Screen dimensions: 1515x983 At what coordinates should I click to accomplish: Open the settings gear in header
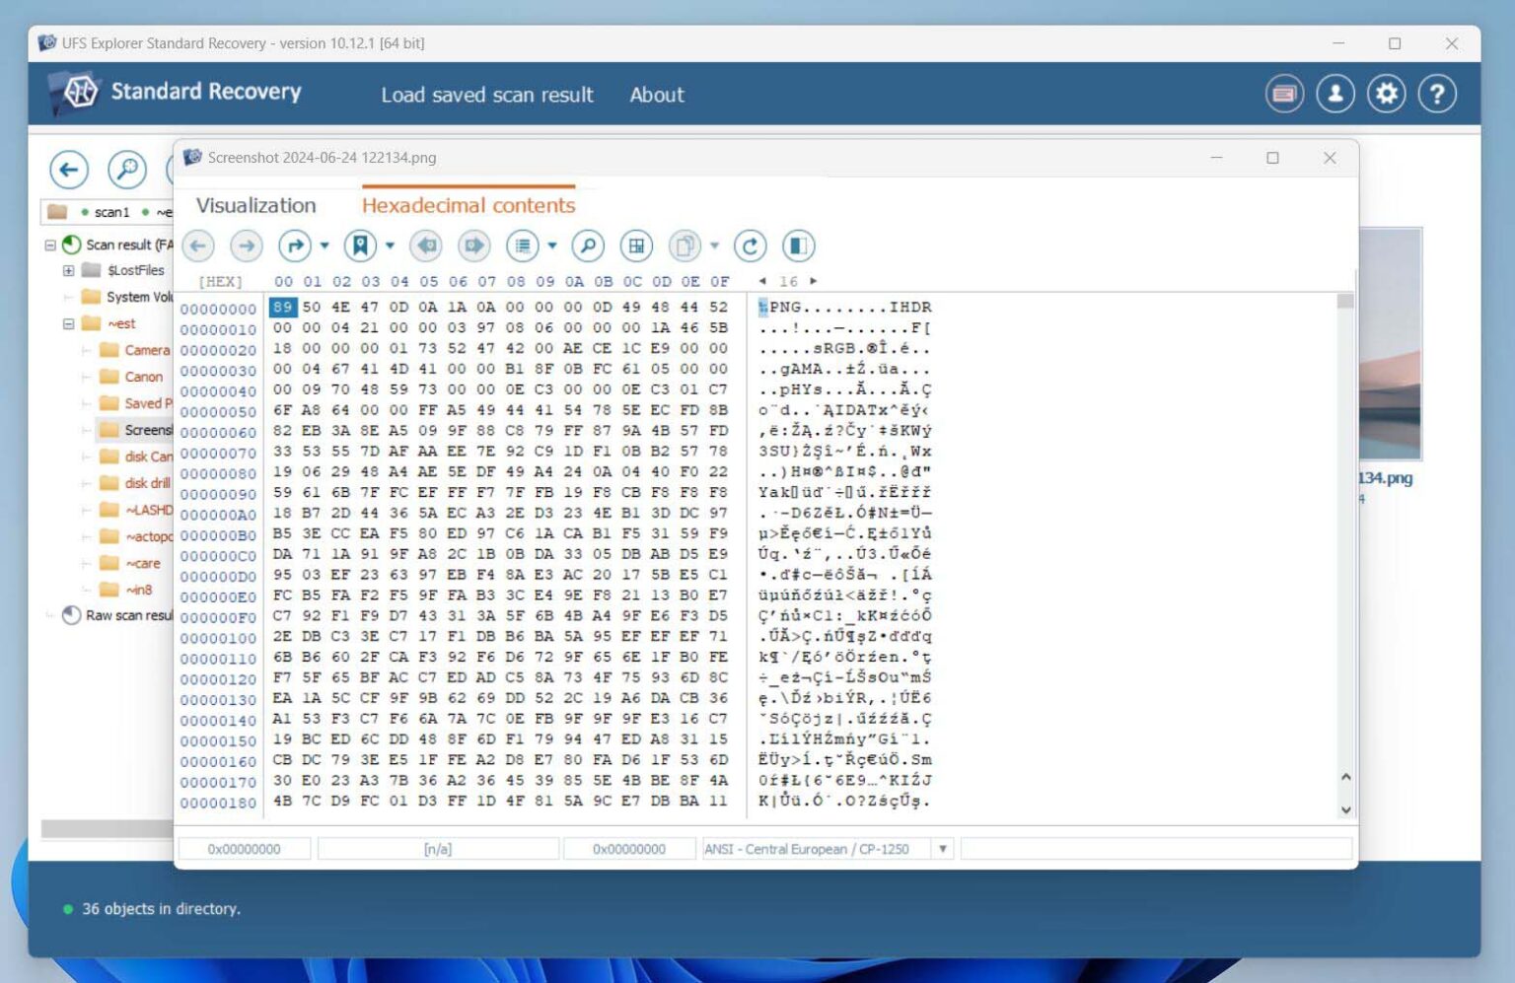pyautogui.click(x=1386, y=94)
